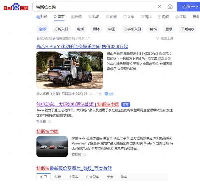Switch to the 对话 tab
This screenshot has height=186, width=200.
42,17
